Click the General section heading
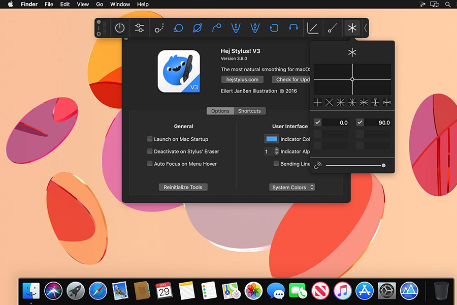 click(x=184, y=127)
